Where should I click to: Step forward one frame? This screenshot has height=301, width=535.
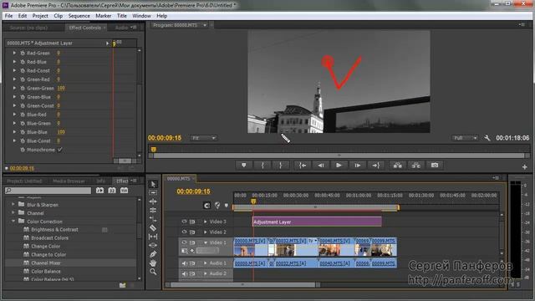tap(357, 166)
